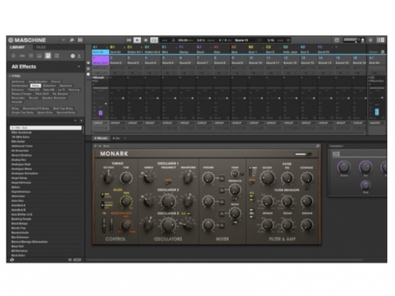Viewport: 395px width, 296px height.
Task: Add a plug-in with the plus after Ice tab
Action: [x=125, y=138]
